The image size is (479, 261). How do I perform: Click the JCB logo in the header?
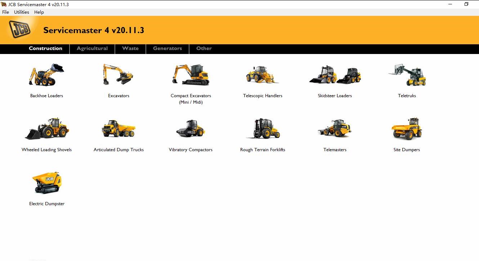[20, 29]
